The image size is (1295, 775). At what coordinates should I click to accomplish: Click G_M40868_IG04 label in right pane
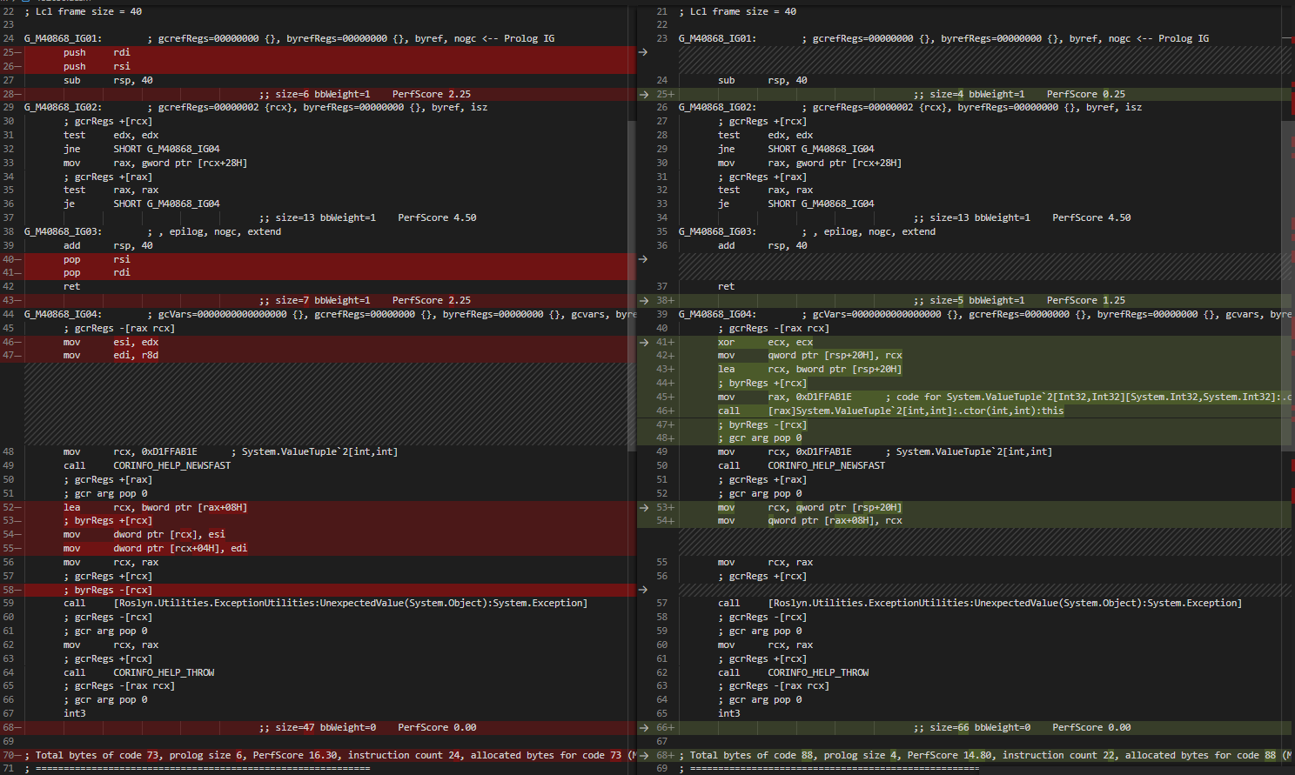pyautogui.click(x=718, y=314)
